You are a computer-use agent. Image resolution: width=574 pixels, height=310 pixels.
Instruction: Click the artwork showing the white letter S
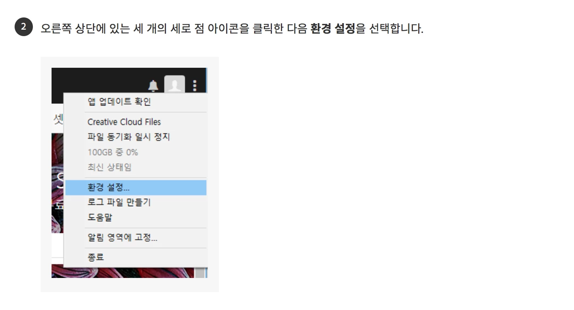click(x=58, y=183)
